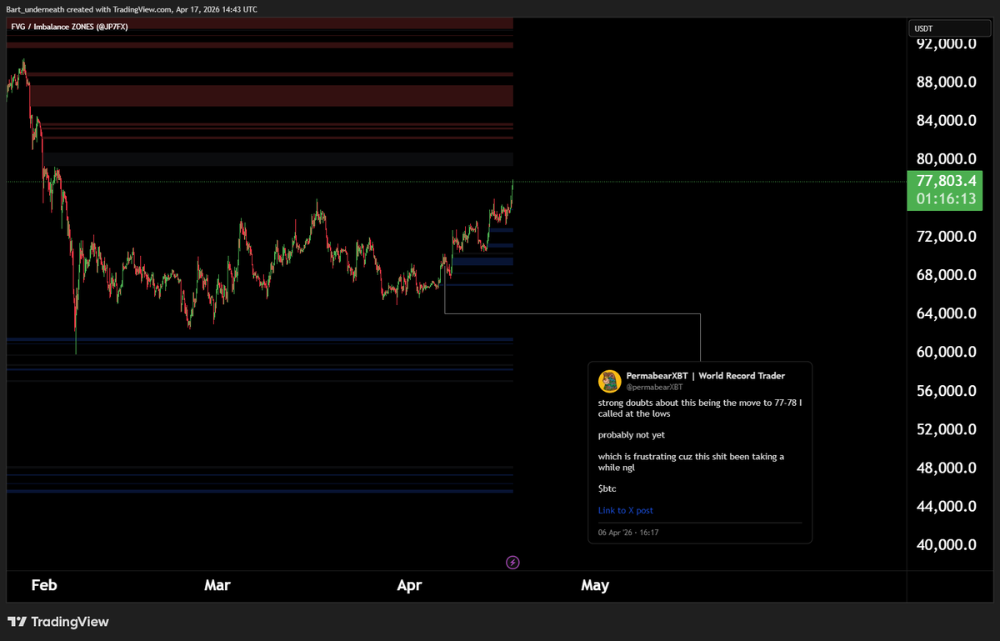Image resolution: width=1000 pixels, height=641 pixels.
Task: Click the countdown timer 01:16:13
Action: click(x=946, y=199)
